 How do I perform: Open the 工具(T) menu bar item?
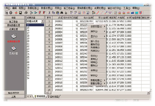pyautogui.click(x=127, y=8)
